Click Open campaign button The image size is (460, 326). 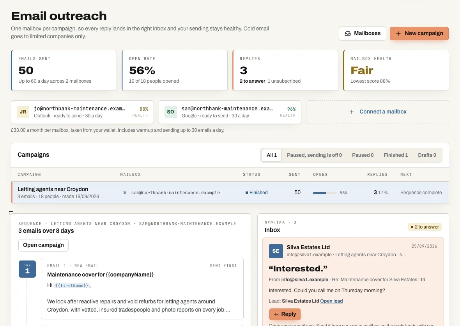[x=43, y=245]
